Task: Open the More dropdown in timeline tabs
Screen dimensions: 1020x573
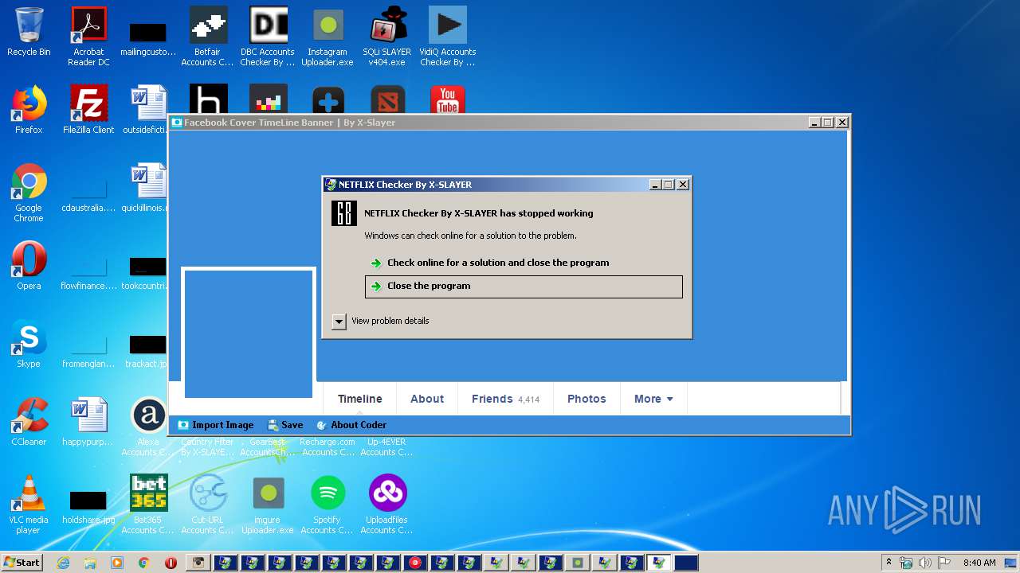Action: pyautogui.click(x=653, y=399)
